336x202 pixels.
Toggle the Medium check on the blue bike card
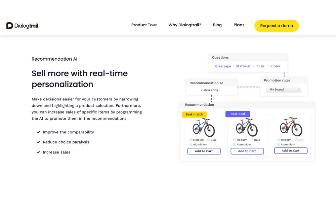(x=191, y=140)
